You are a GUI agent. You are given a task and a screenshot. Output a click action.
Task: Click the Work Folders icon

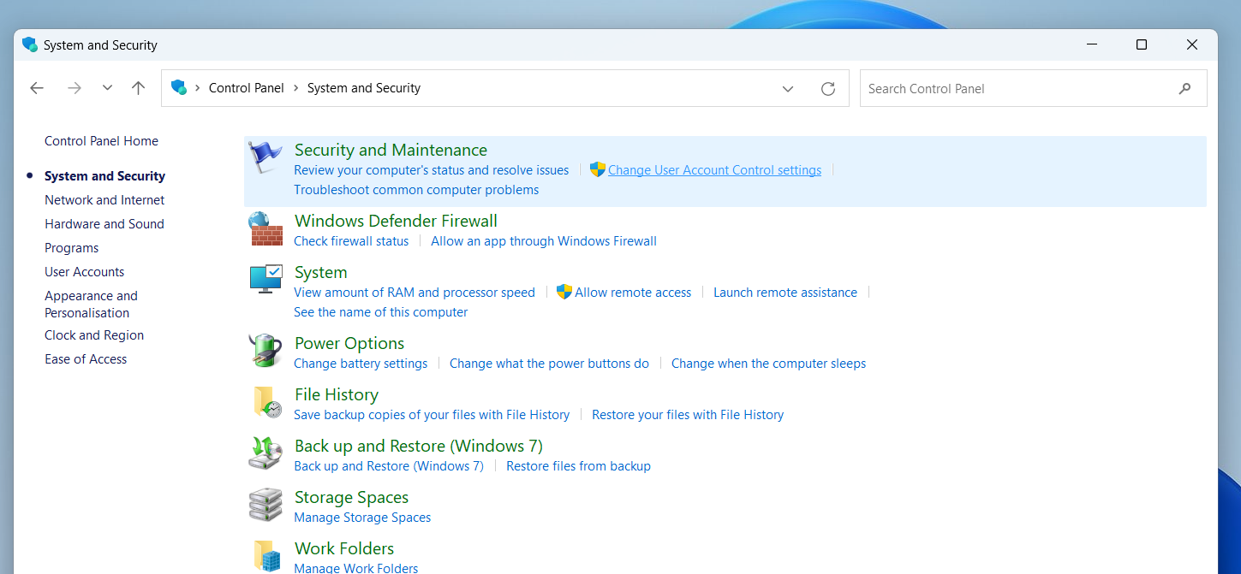[266, 555]
